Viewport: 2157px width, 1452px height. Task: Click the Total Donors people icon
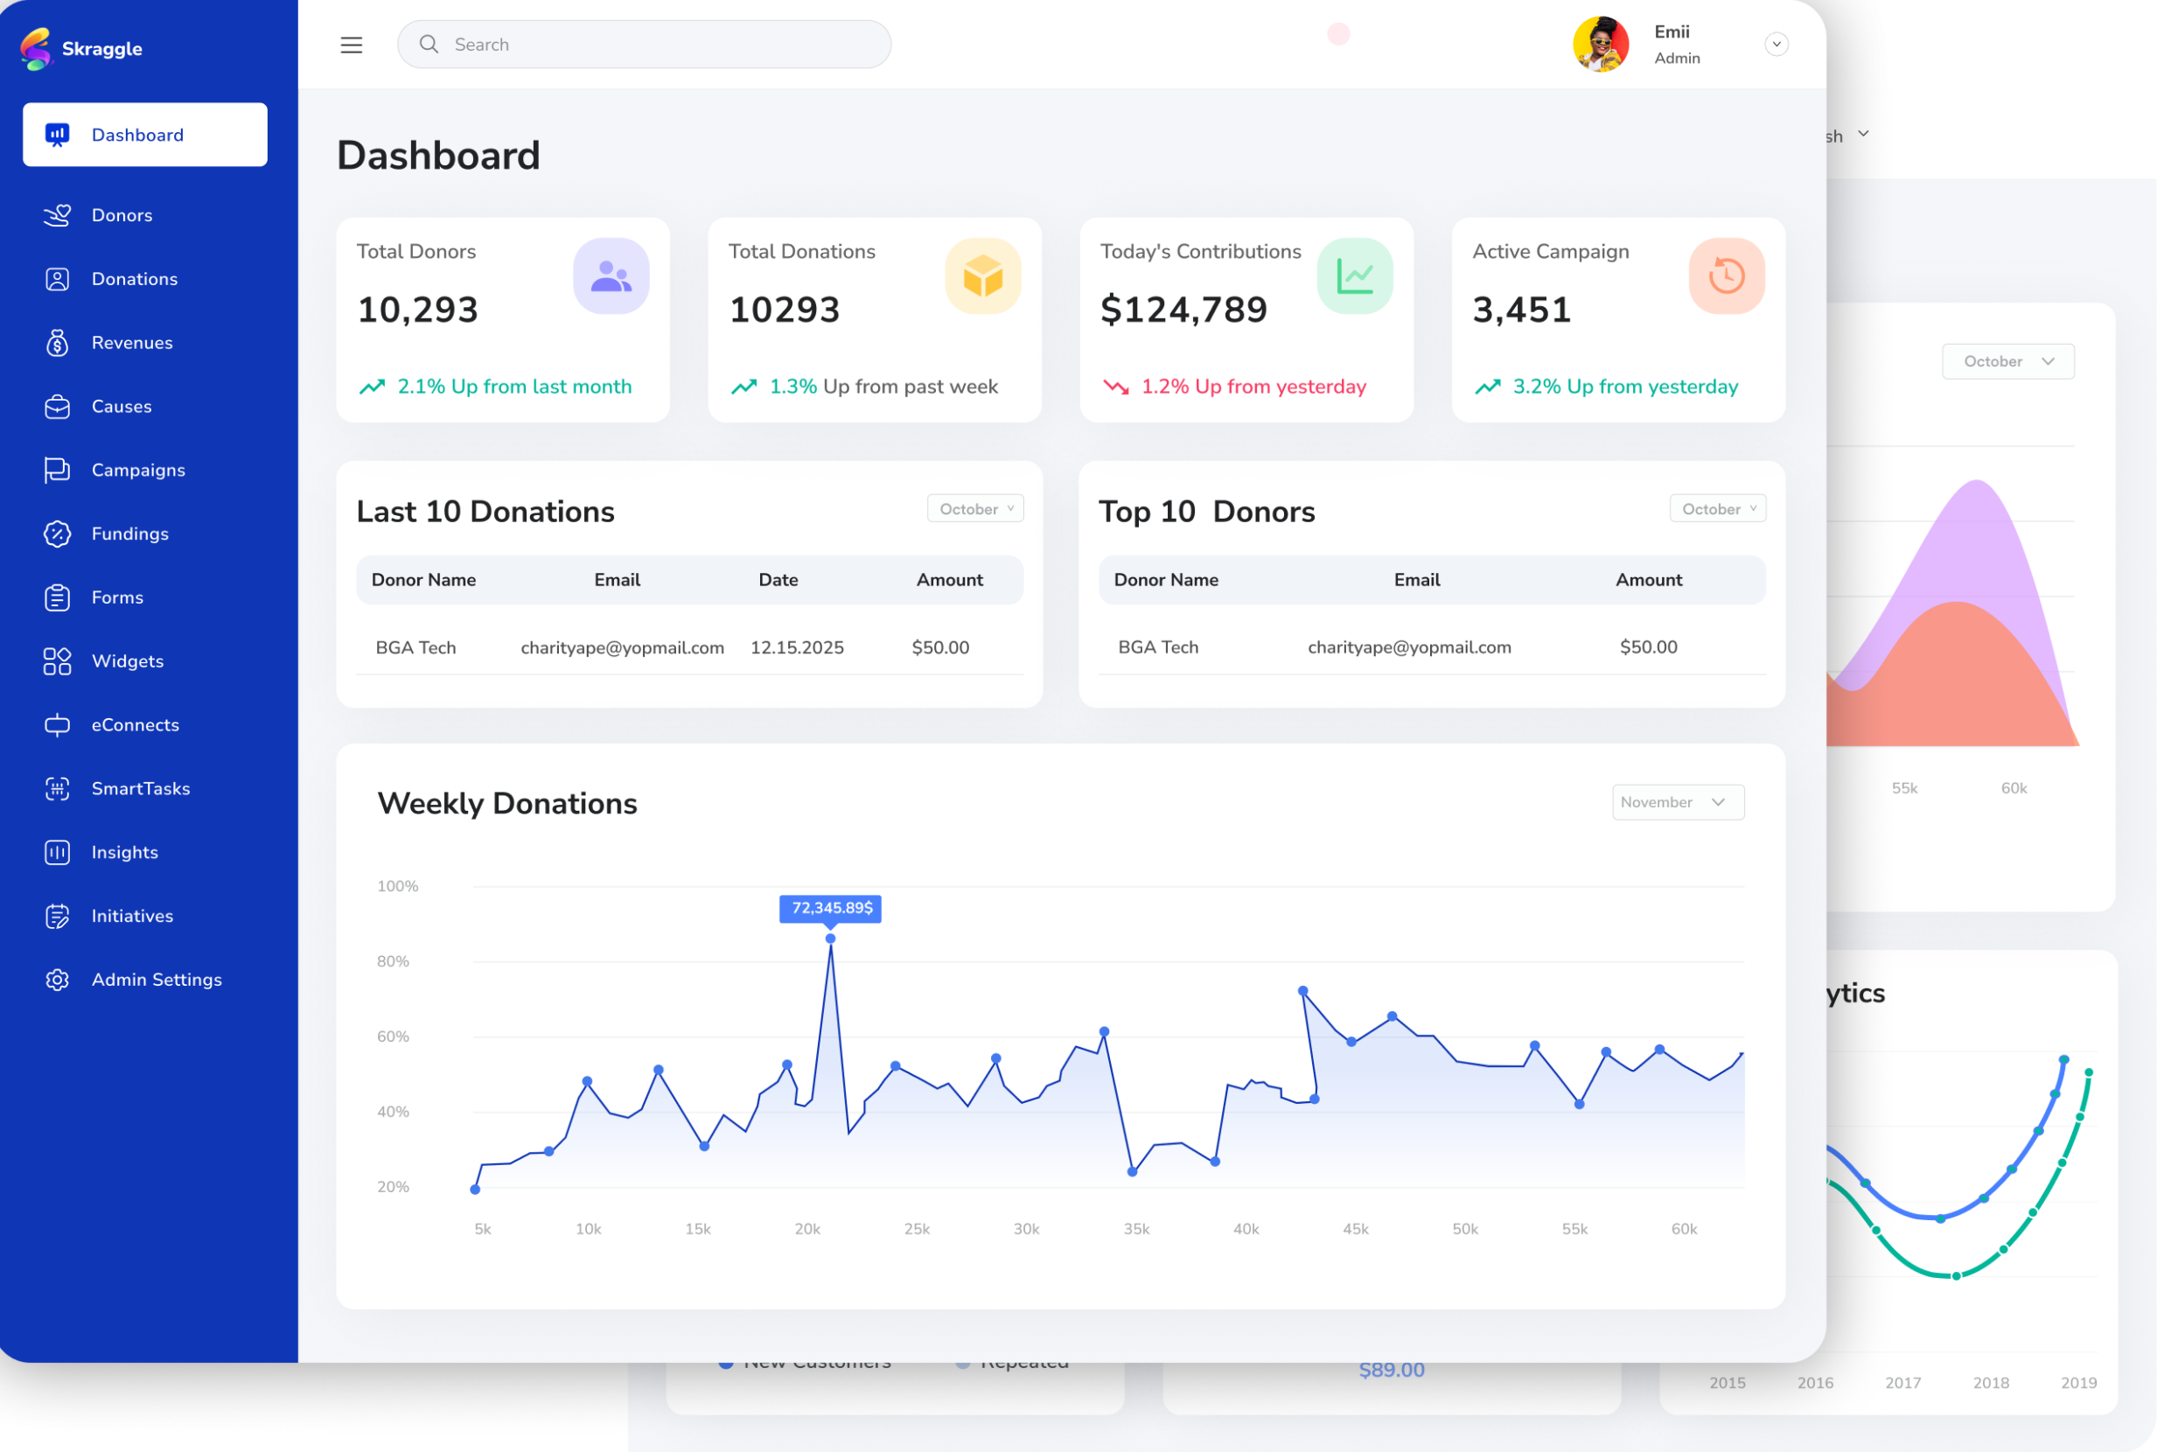[x=610, y=276]
